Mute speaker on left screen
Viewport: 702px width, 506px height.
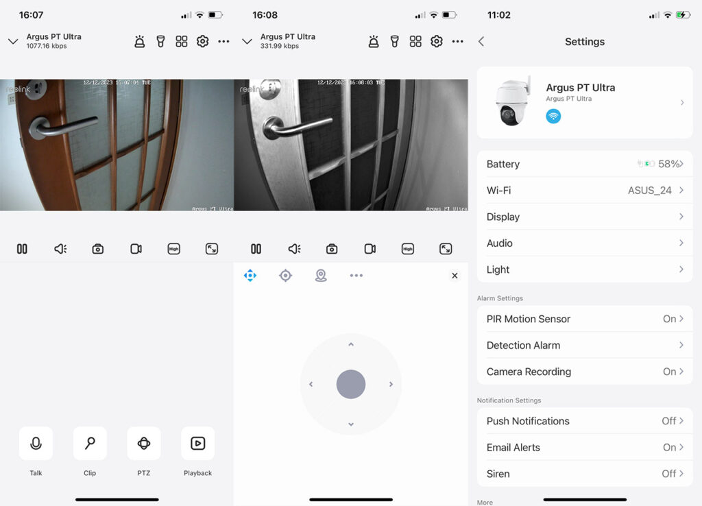[x=60, y=249]
